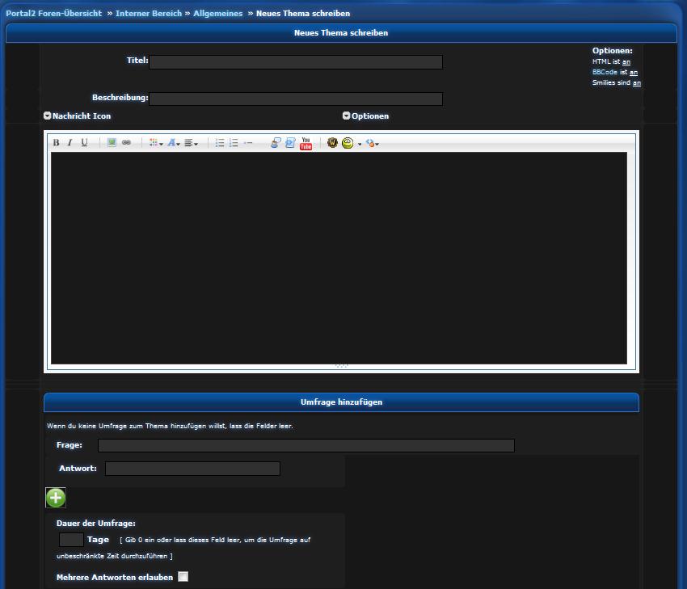Viewport: 687px width, 589px height.
Task: Click the Frage poll question field
Action: tap(306, 445)
